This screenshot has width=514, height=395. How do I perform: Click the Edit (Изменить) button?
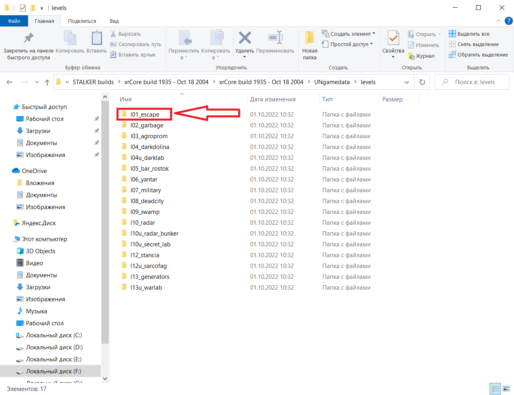pyautogui.click(x=424, y=45)
